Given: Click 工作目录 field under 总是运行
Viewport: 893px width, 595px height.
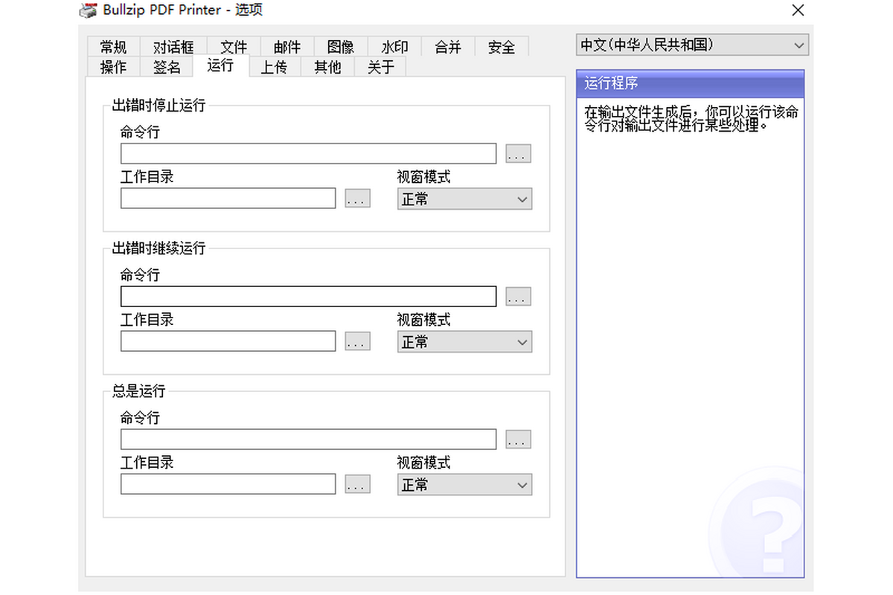Looking at the screenshot, I should pos(228,484).
